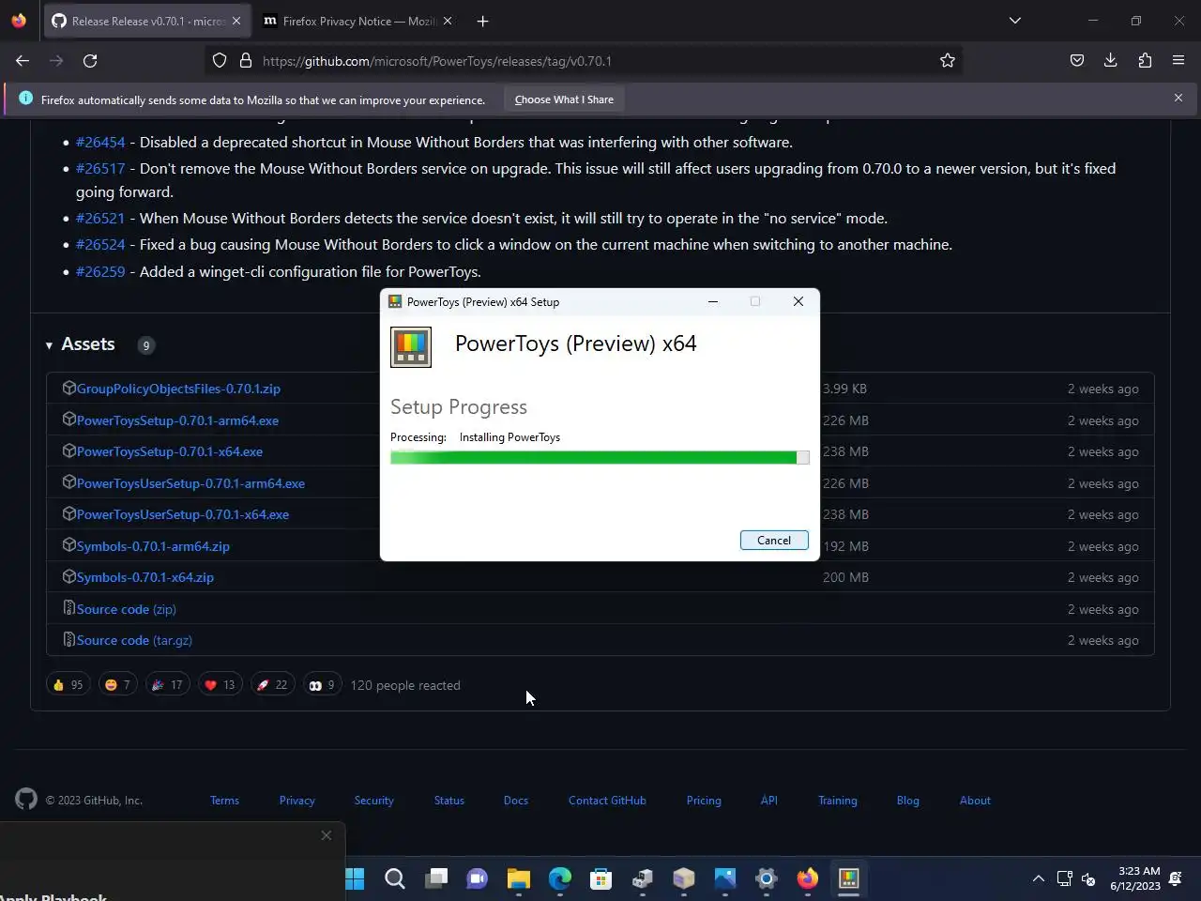Toggle thumbs up reaction with 95

click(x=68, y=685)
